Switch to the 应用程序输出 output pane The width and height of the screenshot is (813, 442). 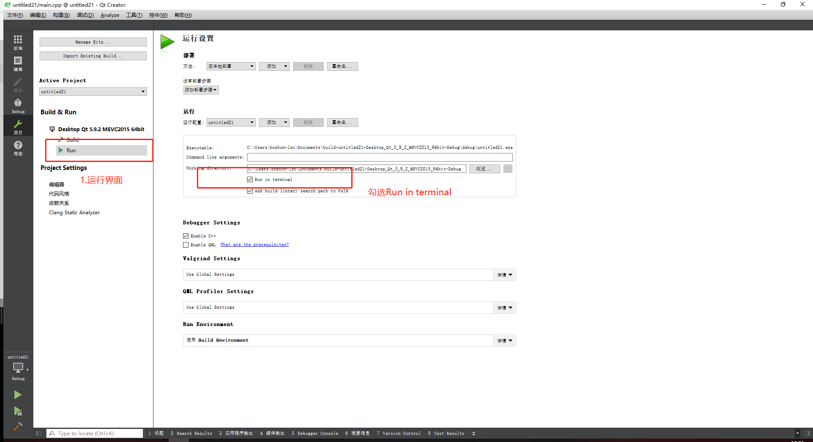click(236, 433)
